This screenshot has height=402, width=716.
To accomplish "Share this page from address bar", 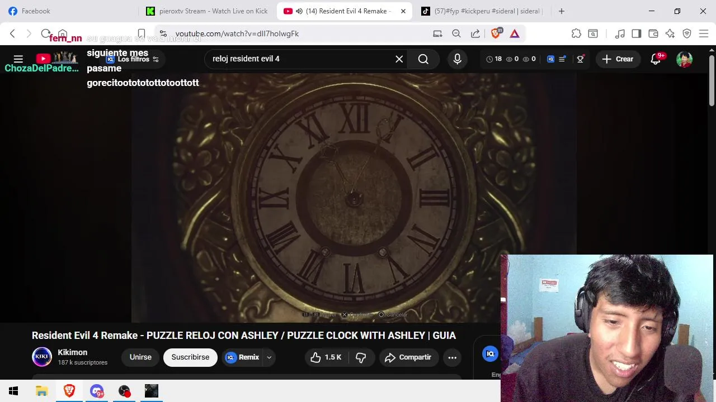I will pos(475,33).
